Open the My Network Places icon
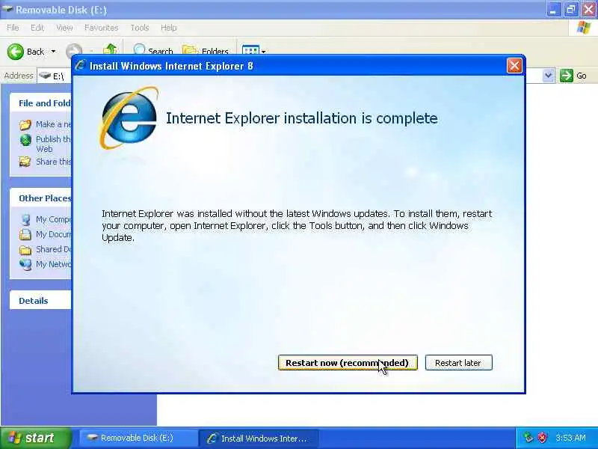Viewport: 598px width, 449px height. click(x=25, y=264)
